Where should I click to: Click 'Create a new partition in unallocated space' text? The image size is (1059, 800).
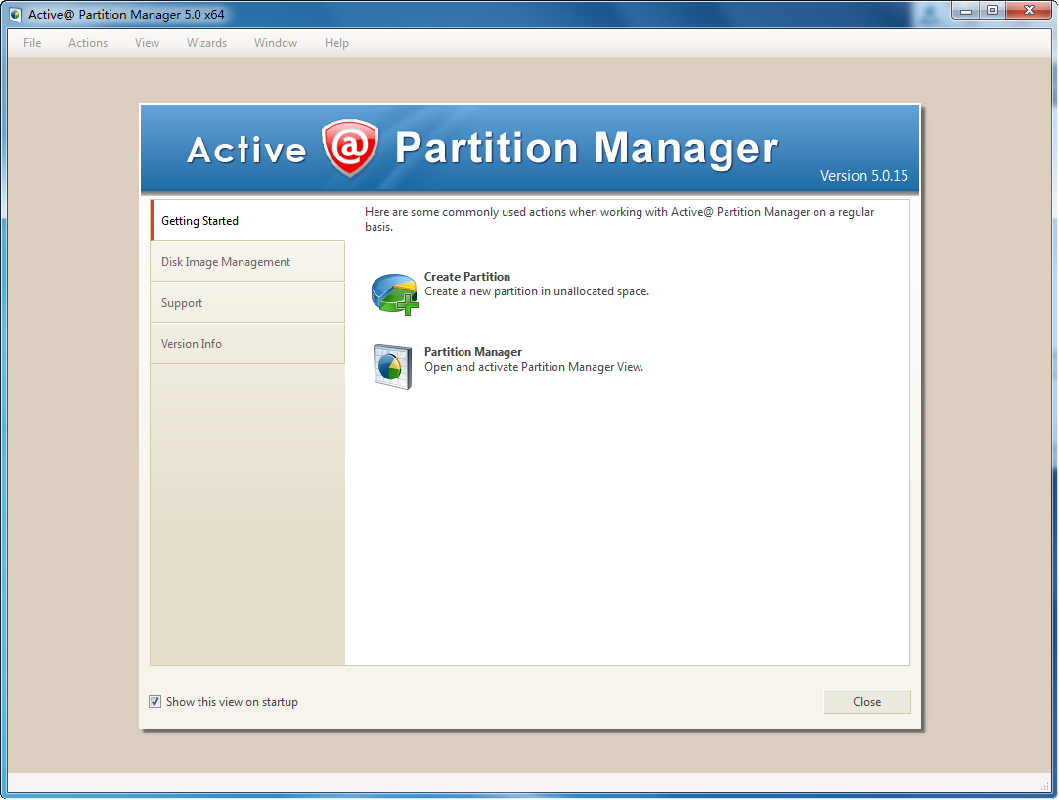(x=537, y=291)
